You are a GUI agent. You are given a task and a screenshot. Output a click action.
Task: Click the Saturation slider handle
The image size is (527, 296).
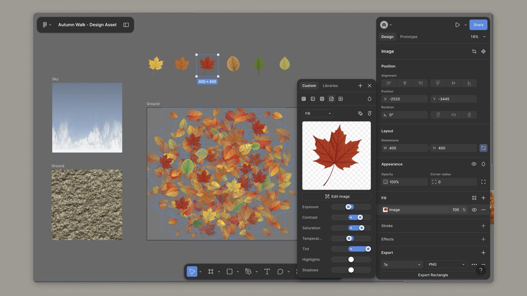pos(362,228)
